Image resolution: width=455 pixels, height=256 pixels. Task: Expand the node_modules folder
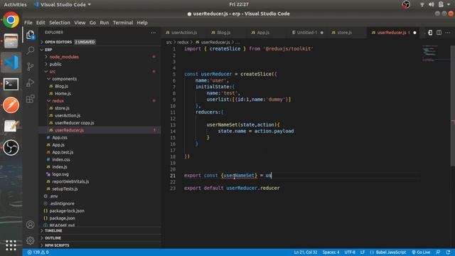100,57
